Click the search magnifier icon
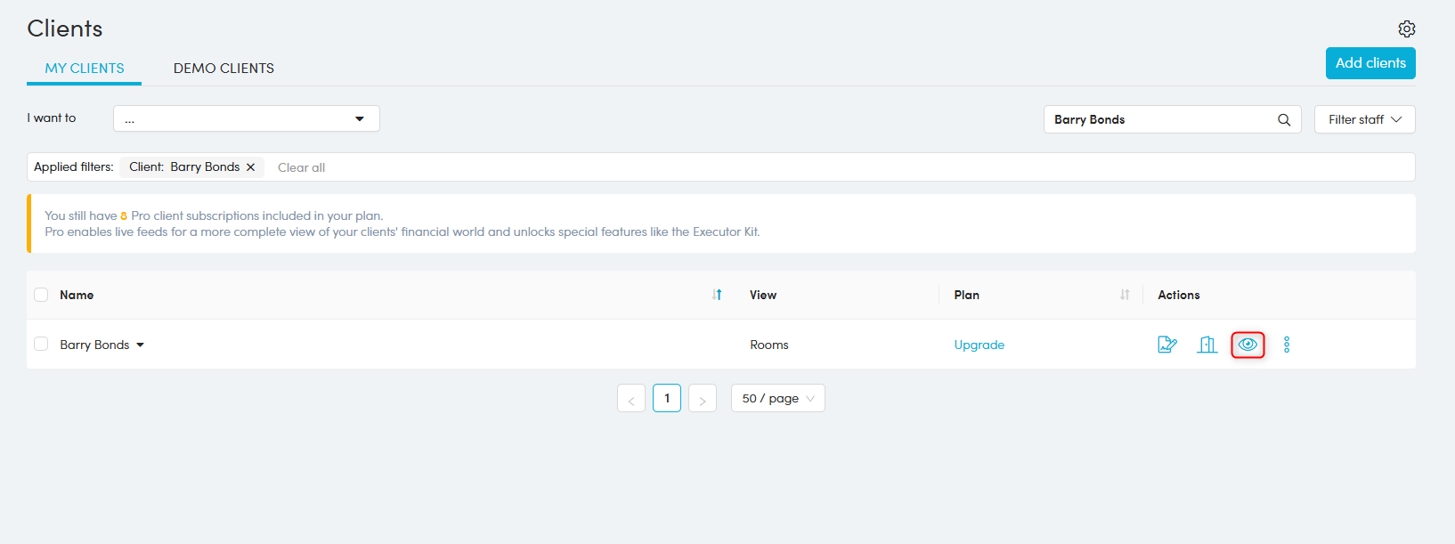The image size is (1455, 544). pyautogui.click(x=1284, y=120)
